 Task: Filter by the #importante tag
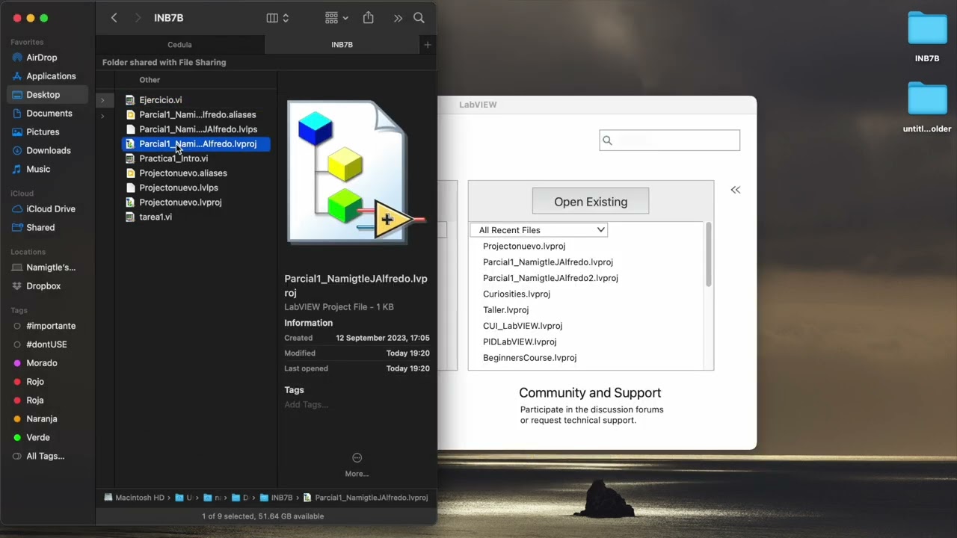[50, 326]
